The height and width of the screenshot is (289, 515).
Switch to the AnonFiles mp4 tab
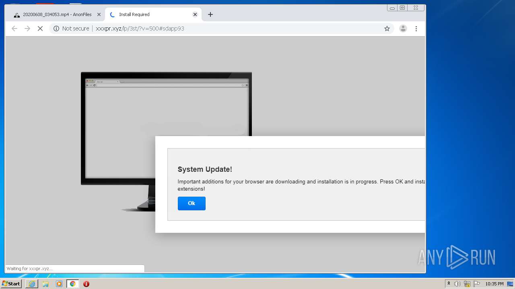[x=57, y=14]
